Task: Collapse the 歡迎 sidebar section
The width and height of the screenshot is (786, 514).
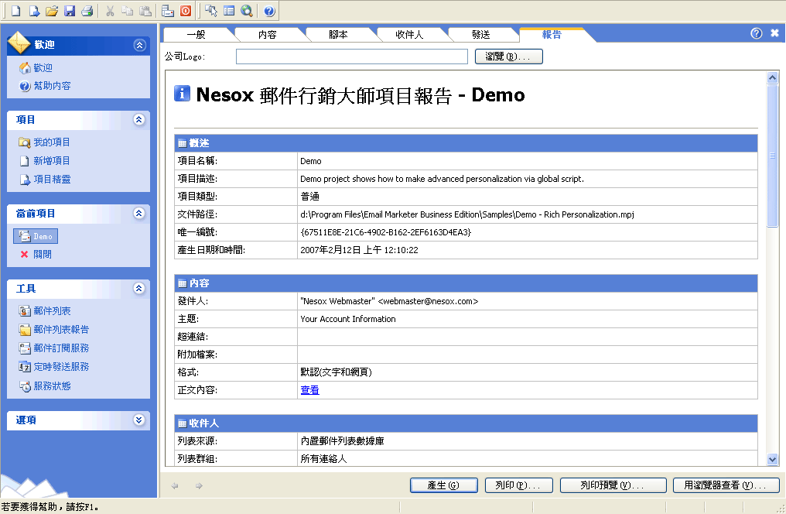Action: point(139,45)
